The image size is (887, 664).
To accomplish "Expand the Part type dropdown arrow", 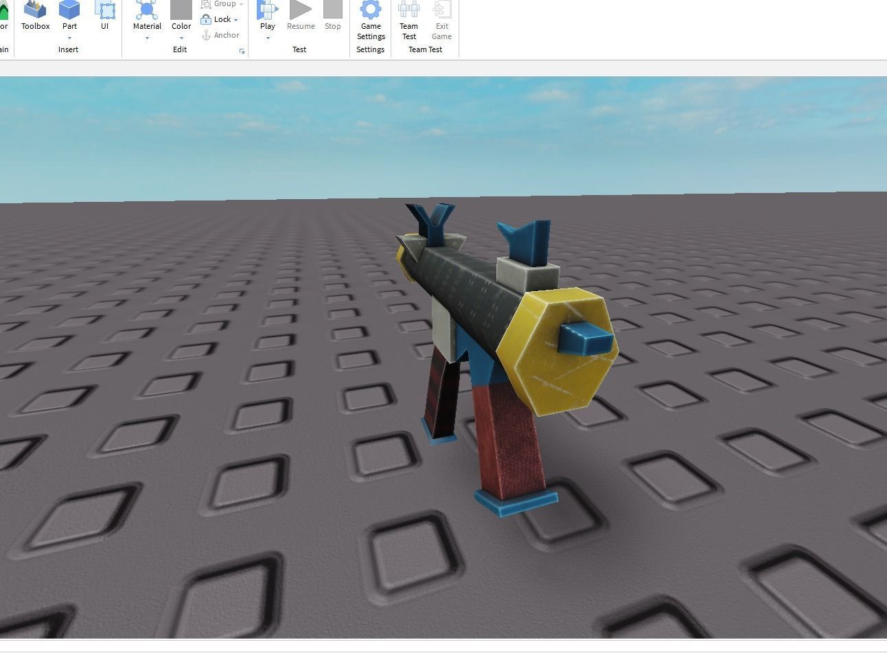I will (69, 38).
